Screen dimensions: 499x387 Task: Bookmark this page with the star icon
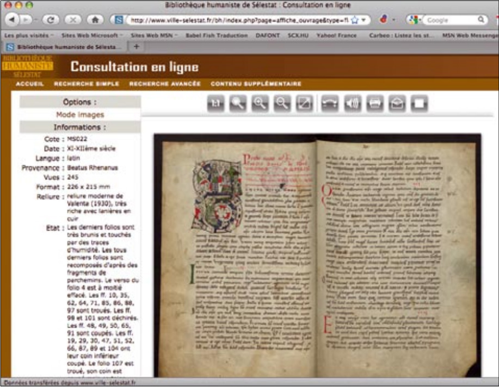[x=354, y=20]
